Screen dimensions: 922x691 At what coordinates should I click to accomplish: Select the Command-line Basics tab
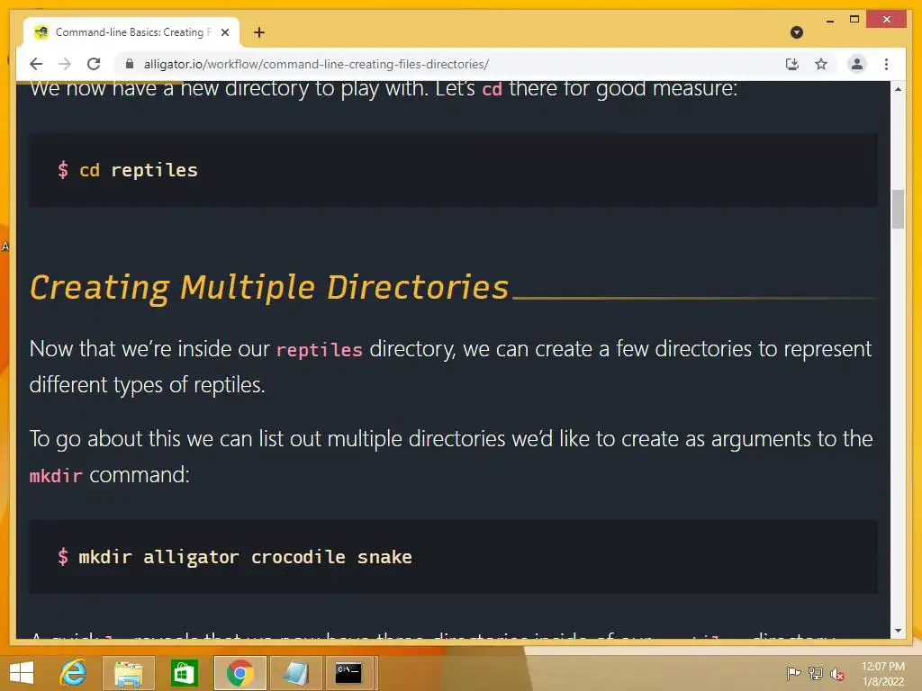coord(131,32)
